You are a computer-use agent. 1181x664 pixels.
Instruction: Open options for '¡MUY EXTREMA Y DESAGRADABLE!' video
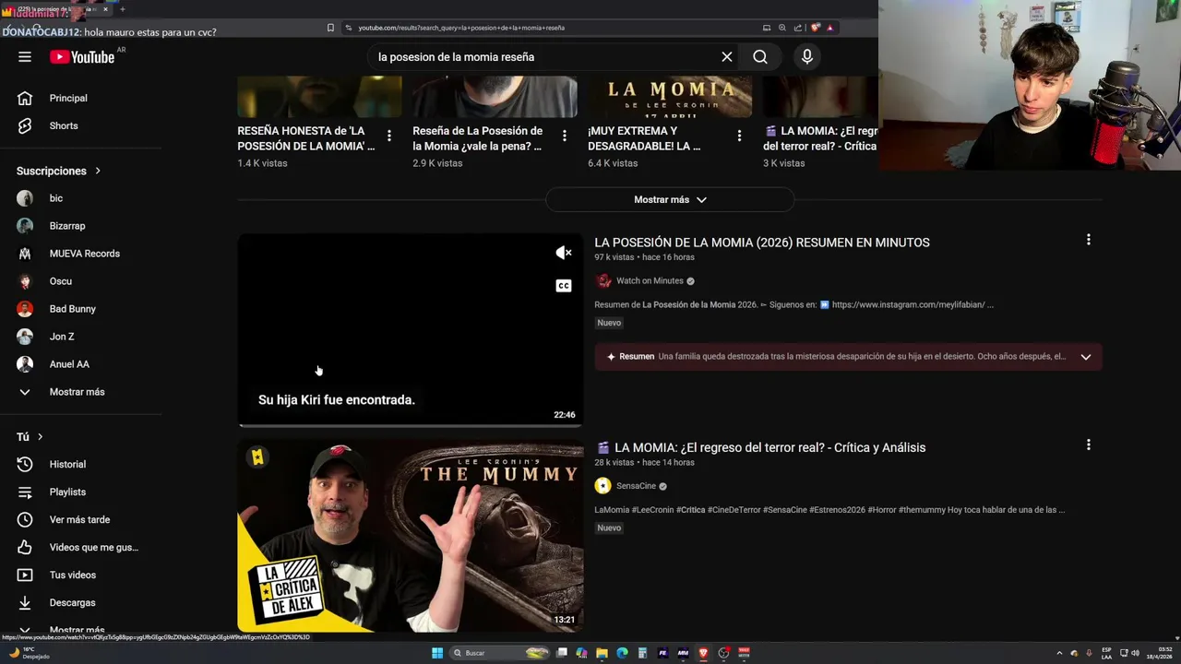tap(739, 136)
